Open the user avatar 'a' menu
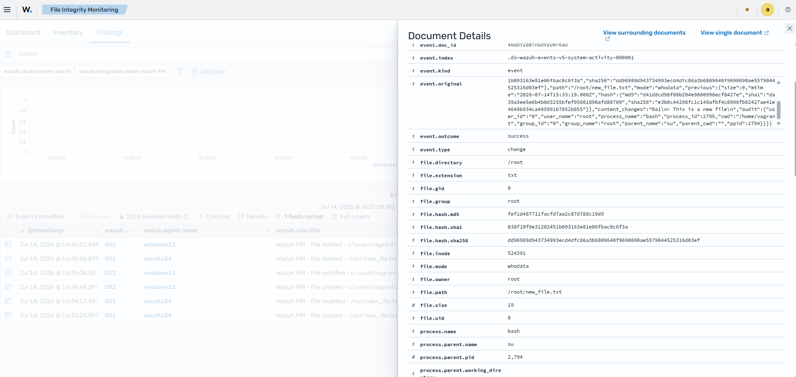 768,10
